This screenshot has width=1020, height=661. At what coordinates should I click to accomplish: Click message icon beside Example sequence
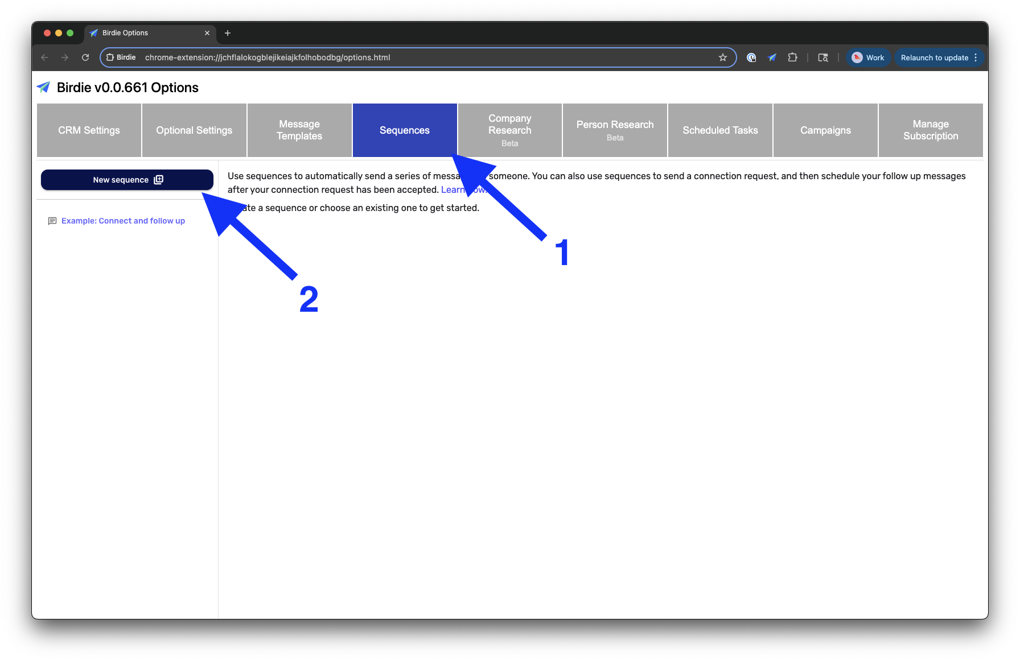click(52, 221)
